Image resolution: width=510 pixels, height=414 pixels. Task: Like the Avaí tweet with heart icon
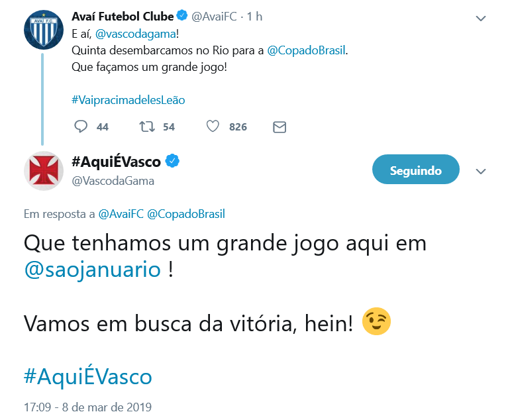pyautogui.click(x=213, y=126)
